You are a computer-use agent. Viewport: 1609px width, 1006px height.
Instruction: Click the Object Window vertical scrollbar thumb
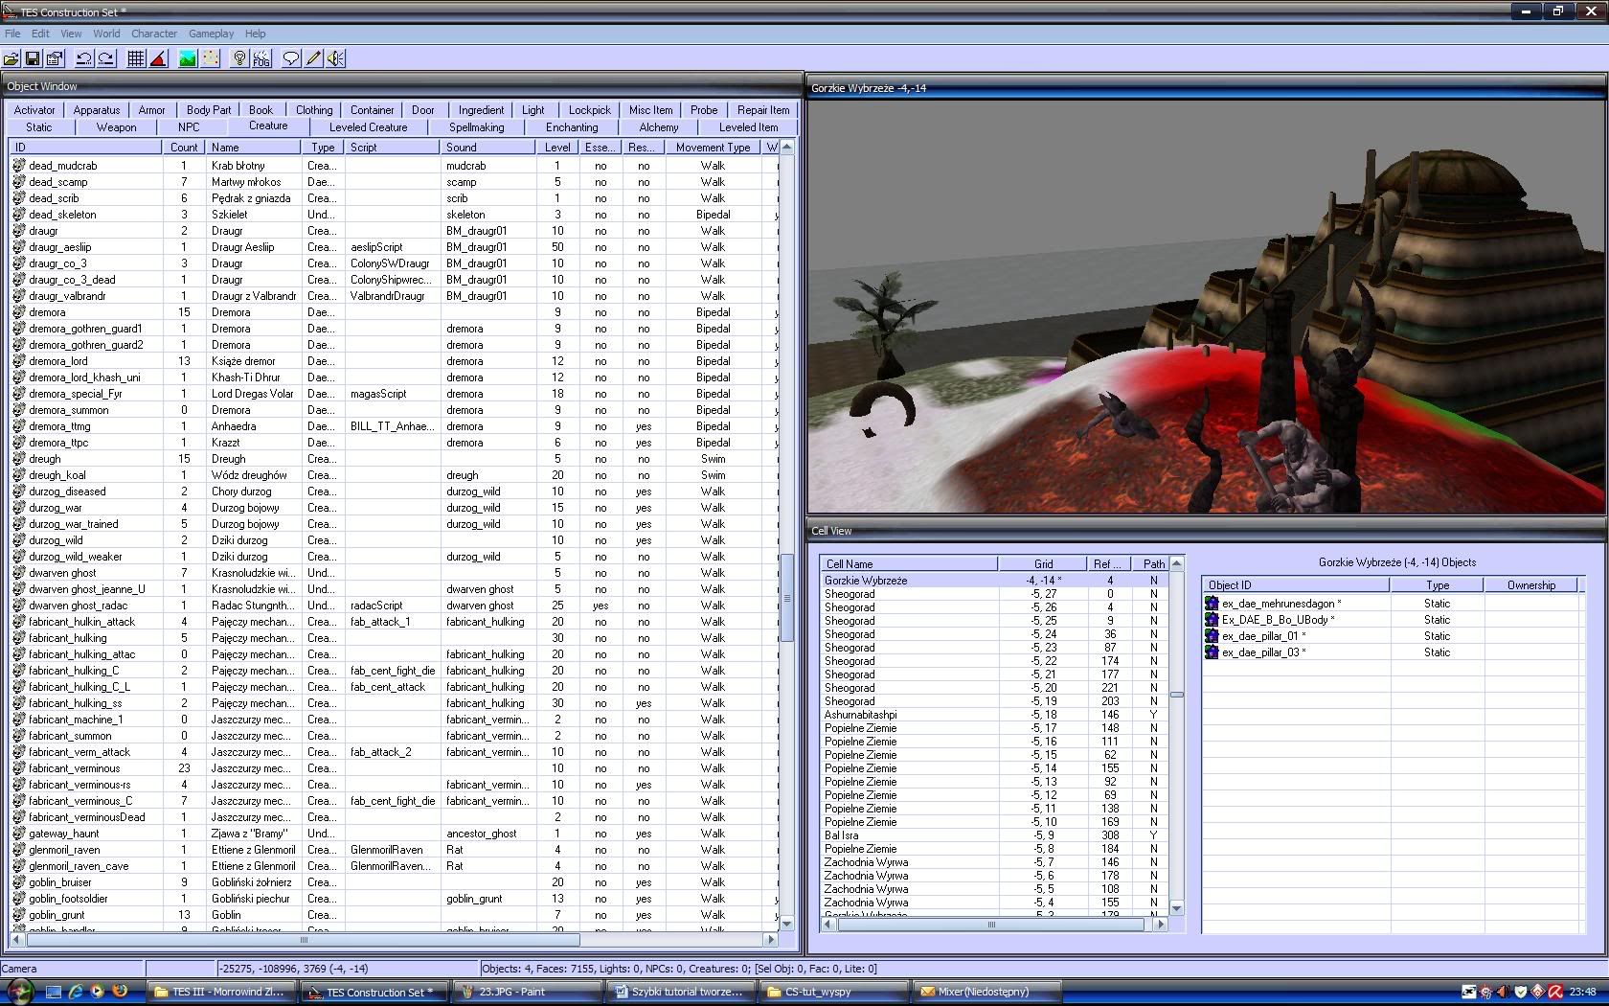[x=787, y=598]
